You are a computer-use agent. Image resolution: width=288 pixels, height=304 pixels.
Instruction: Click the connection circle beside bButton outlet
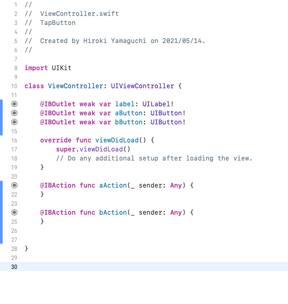pyautogui.click(x=14, y=122)
